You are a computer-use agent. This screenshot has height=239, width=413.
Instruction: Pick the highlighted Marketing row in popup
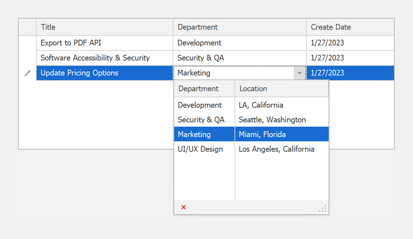pyautogui.click(x=194, y=135)
